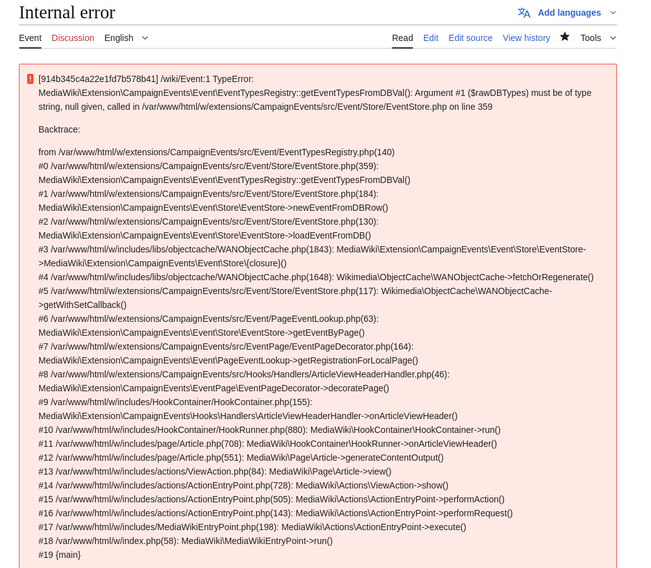This screenshot has height=568, width=651.
Task: Click the #18 index.php(58) backtrace line
Action: [185, 541]
